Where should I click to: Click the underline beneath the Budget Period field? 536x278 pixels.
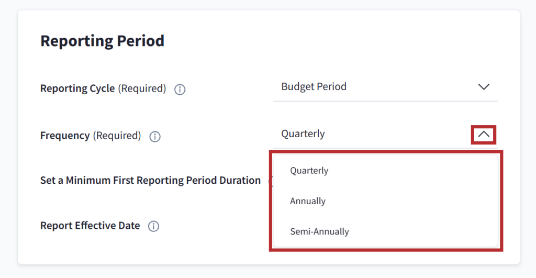(x=385, y=101)
